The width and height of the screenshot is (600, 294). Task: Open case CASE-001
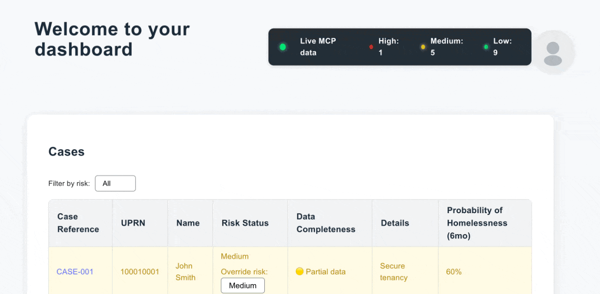75,272
